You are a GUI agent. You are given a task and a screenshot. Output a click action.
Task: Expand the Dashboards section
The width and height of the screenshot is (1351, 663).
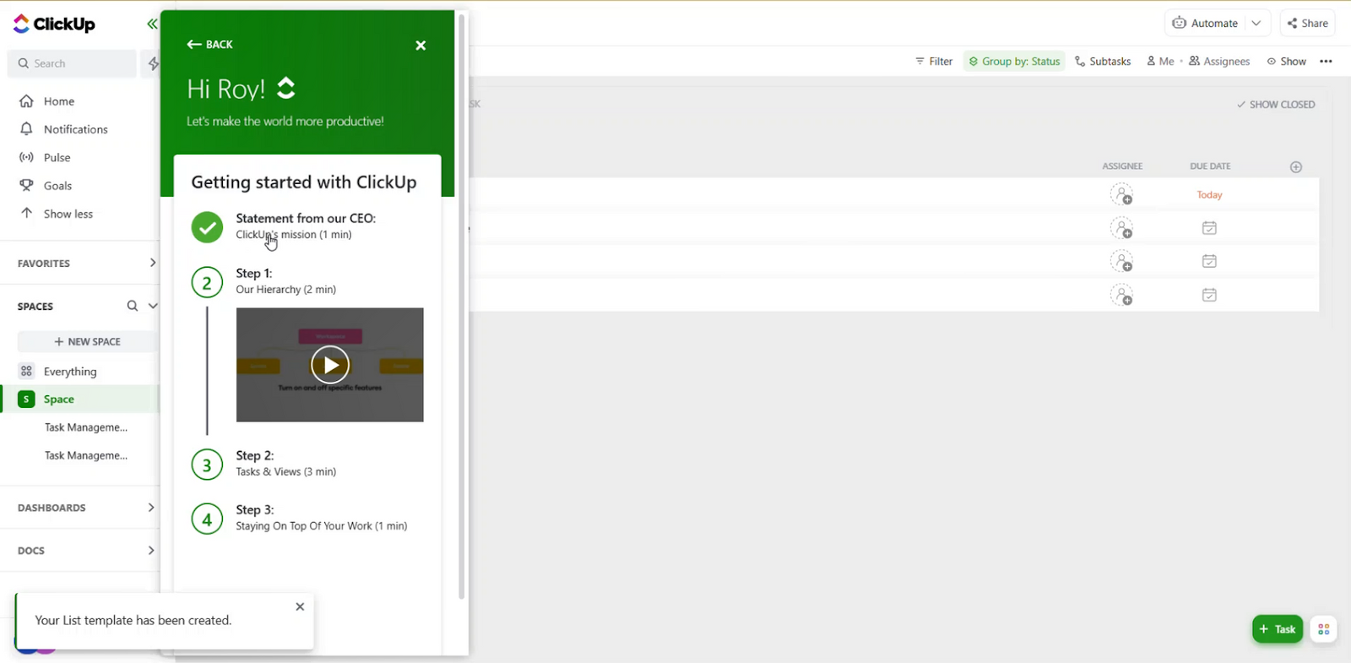pos(151,508)
